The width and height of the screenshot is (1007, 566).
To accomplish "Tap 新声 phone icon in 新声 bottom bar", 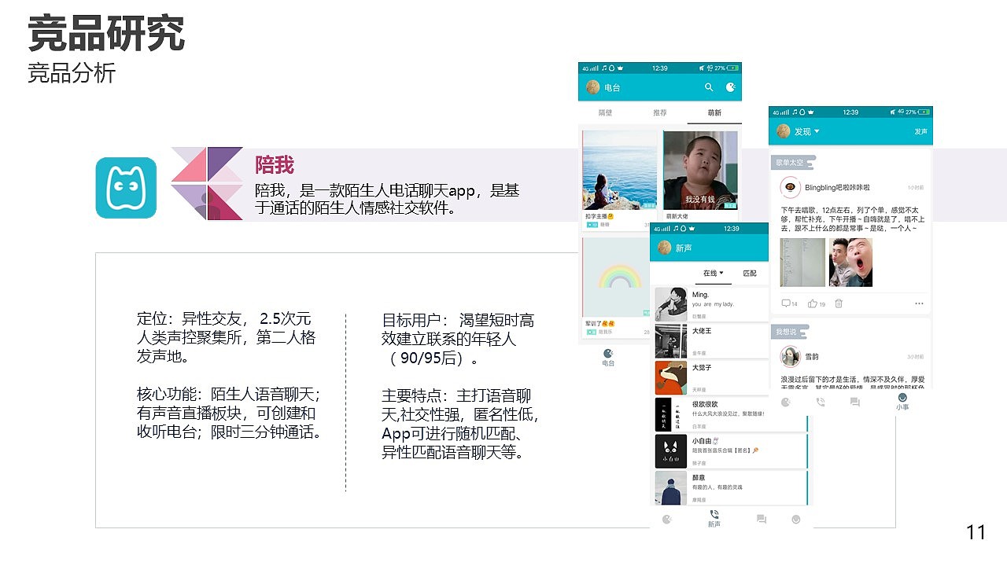I will [714, 519].
